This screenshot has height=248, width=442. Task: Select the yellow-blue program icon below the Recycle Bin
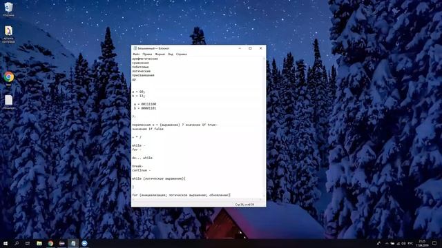tap(8, 34)
